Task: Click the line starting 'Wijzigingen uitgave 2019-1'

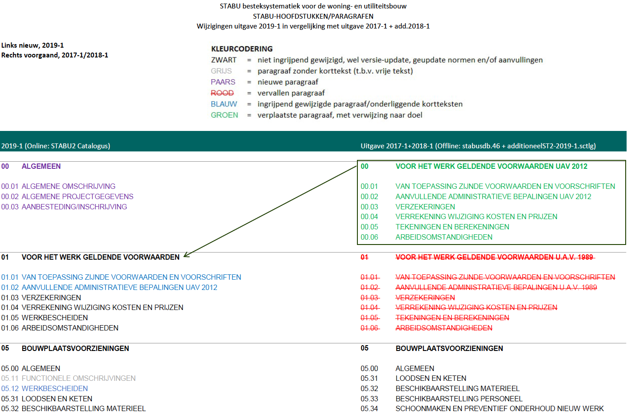Action: [x=313, y=26]
